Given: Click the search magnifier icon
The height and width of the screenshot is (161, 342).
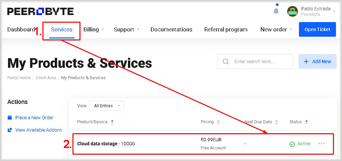Looking at the screenshot, I should coord(226,61).
